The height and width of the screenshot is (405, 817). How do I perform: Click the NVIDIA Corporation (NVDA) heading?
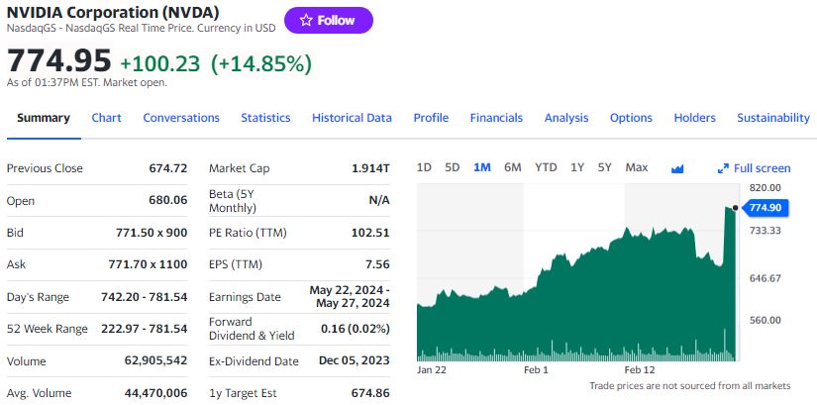click(x=113, y=12)
